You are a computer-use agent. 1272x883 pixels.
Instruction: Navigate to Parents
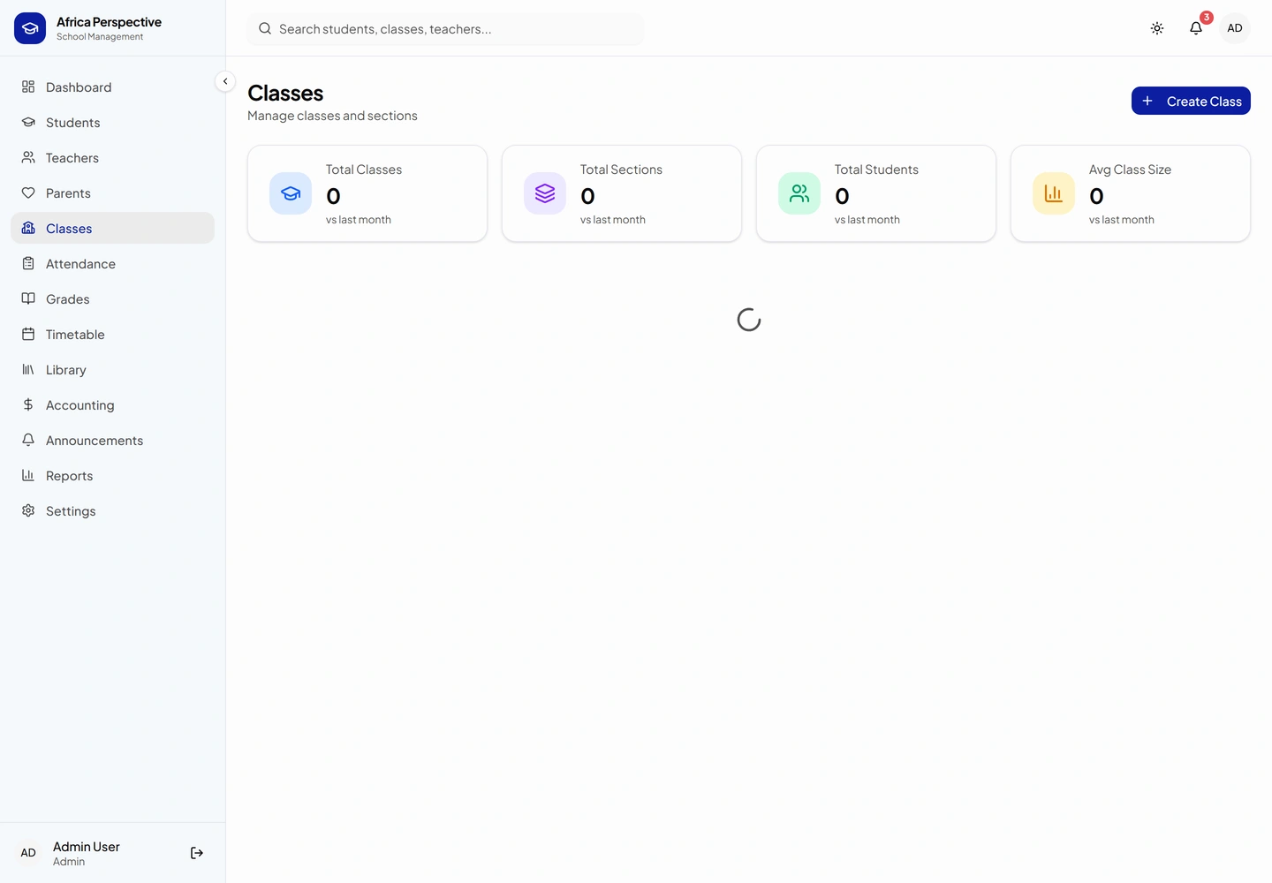[112, 192]
